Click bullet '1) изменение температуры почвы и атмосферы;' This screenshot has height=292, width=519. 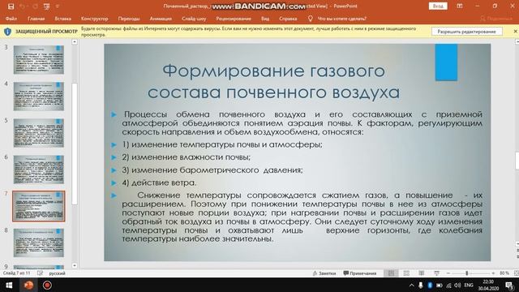pyautogui.click(x=222, y=144)
